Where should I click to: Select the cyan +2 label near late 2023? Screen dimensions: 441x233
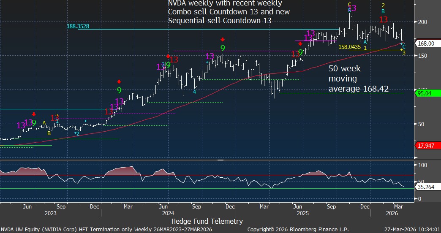(76, 133)
